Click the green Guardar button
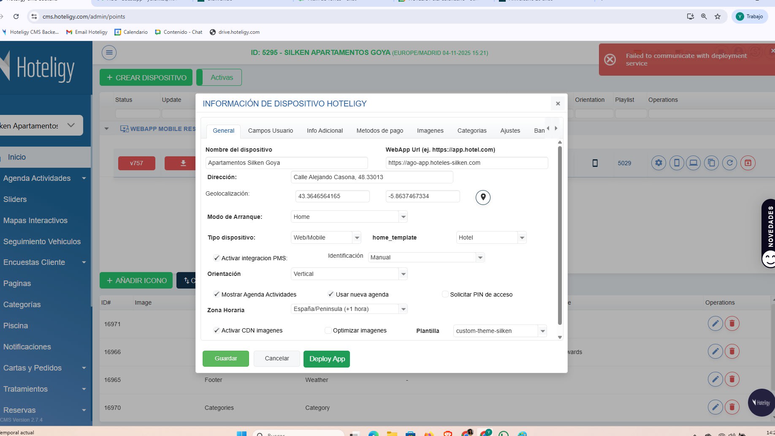775x436 pixels. click(225, 359)
